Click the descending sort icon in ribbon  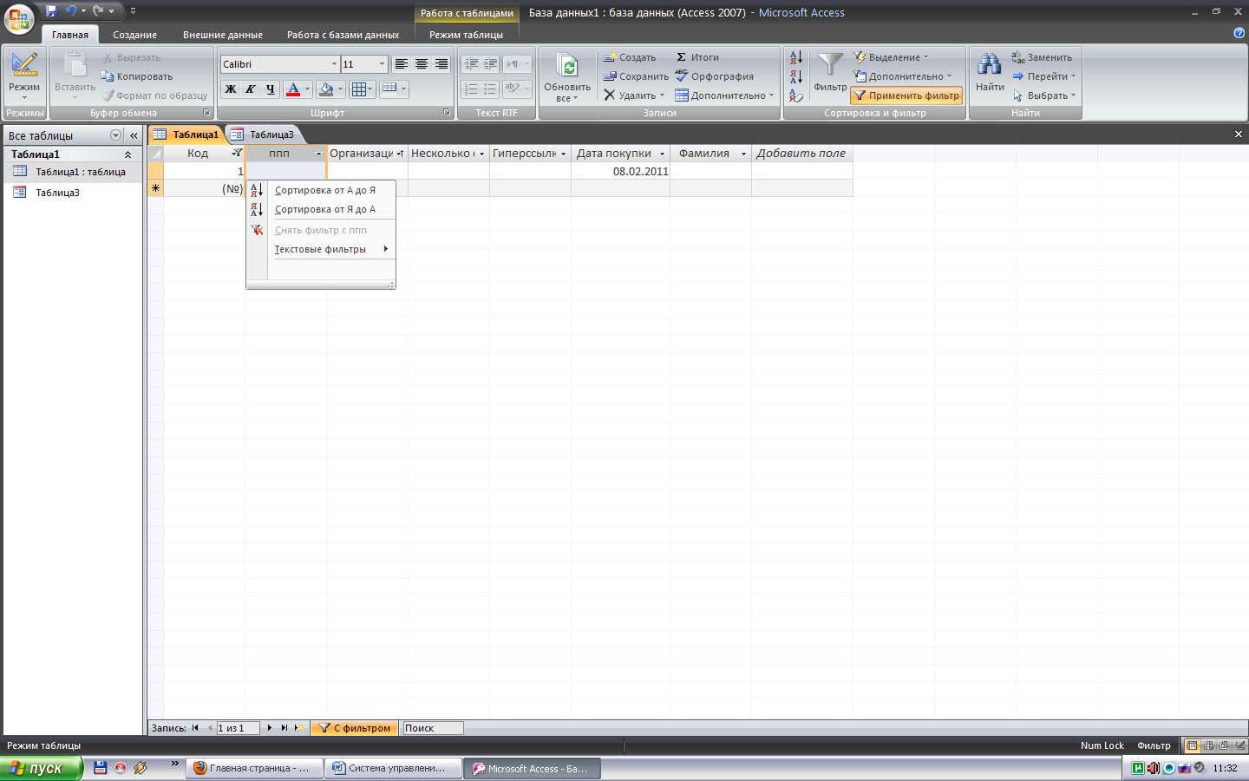point(795,77)
